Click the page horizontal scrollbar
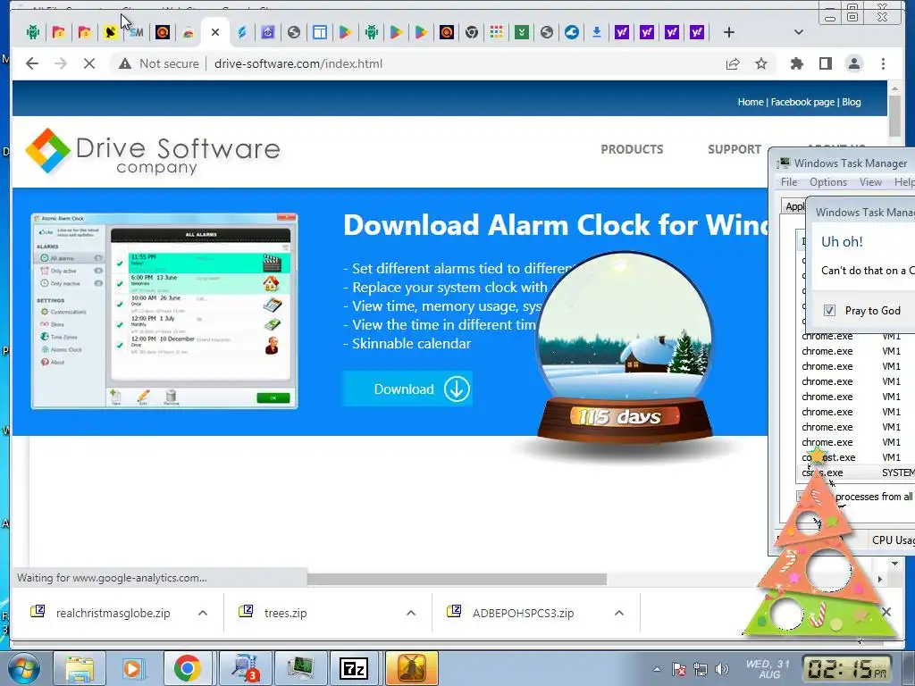915x686 pixels. point(457,579)
